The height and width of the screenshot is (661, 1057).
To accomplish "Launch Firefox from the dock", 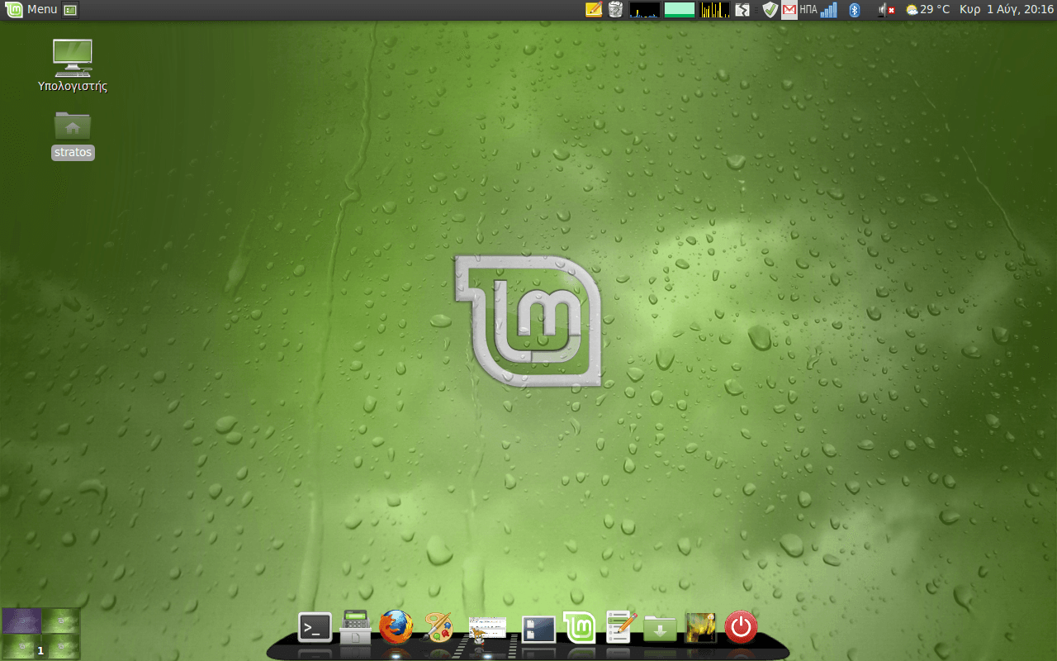I will [396, 627].
